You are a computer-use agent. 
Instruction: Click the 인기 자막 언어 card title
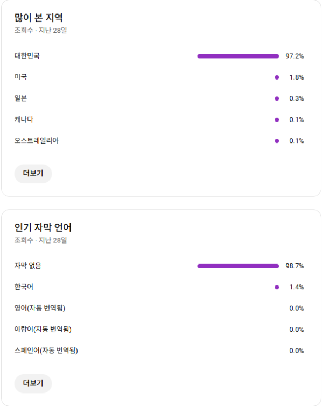tap(43, 227)
